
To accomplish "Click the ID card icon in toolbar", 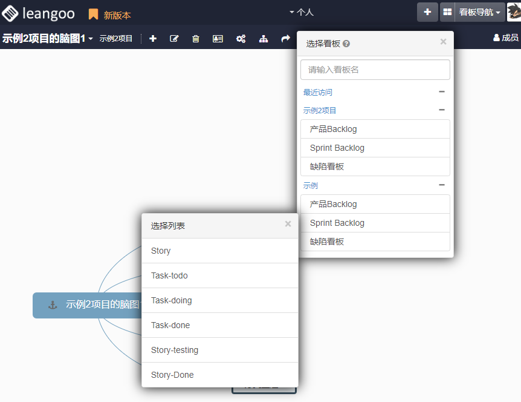I will point(218,39).
